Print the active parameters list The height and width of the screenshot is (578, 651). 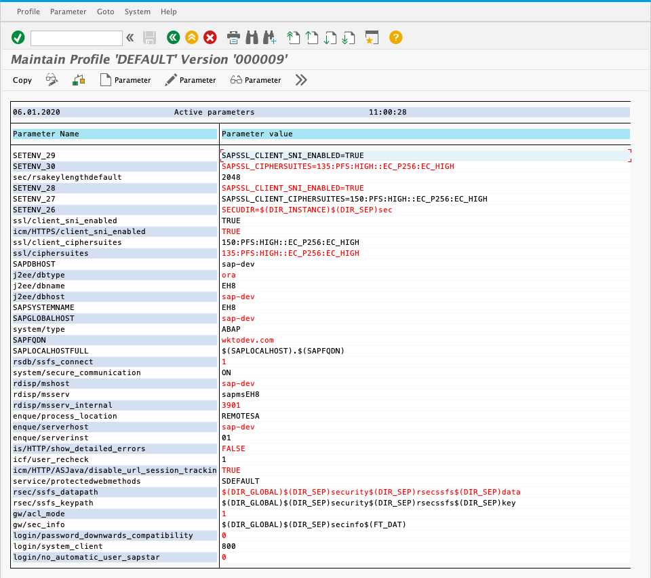click(x=233, y=37)
